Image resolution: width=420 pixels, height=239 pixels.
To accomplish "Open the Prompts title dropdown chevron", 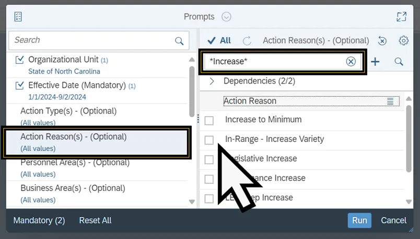I will [226, 17].
